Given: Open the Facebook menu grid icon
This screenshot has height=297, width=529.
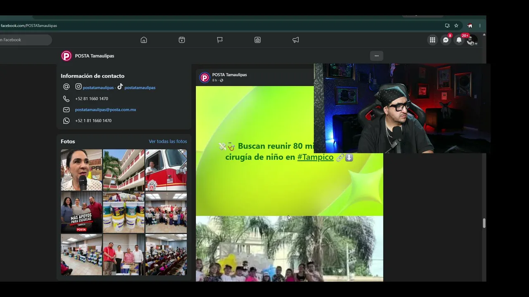Looking at the screenshot, I should pos(432,40).
